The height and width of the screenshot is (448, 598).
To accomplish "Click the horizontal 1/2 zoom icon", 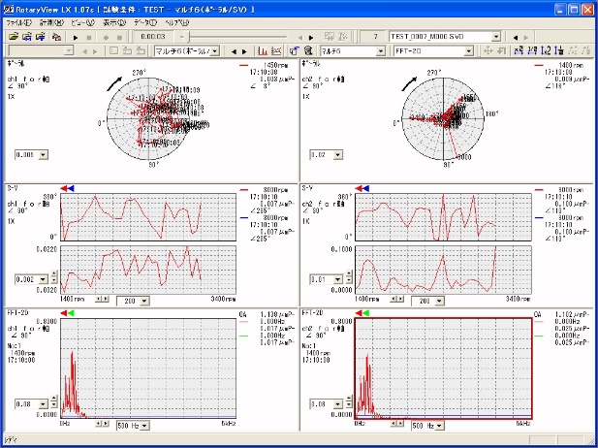I will [532, 50].
